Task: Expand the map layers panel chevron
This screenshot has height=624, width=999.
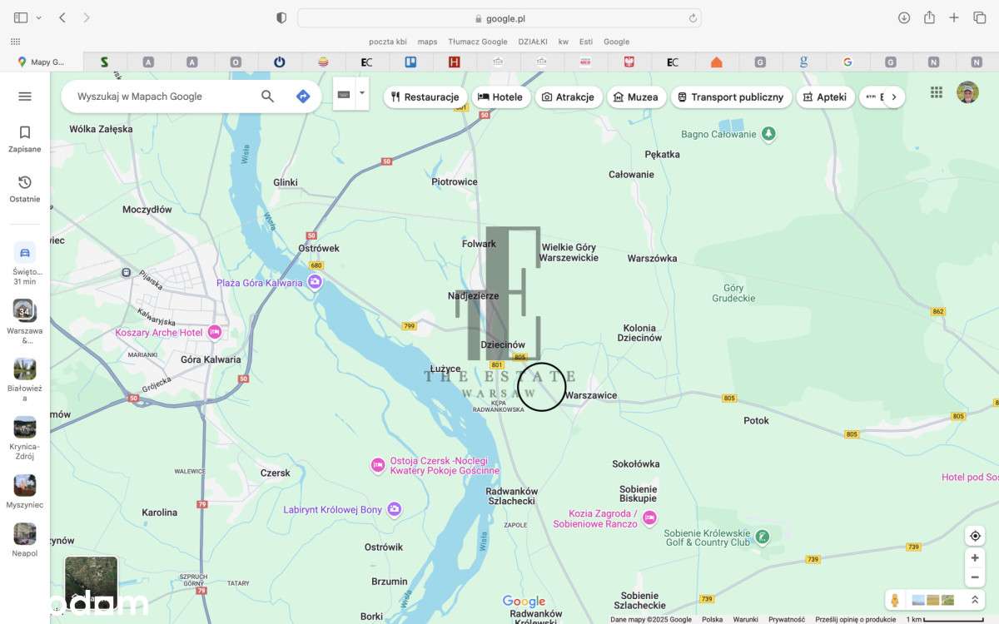Action: 974,600
